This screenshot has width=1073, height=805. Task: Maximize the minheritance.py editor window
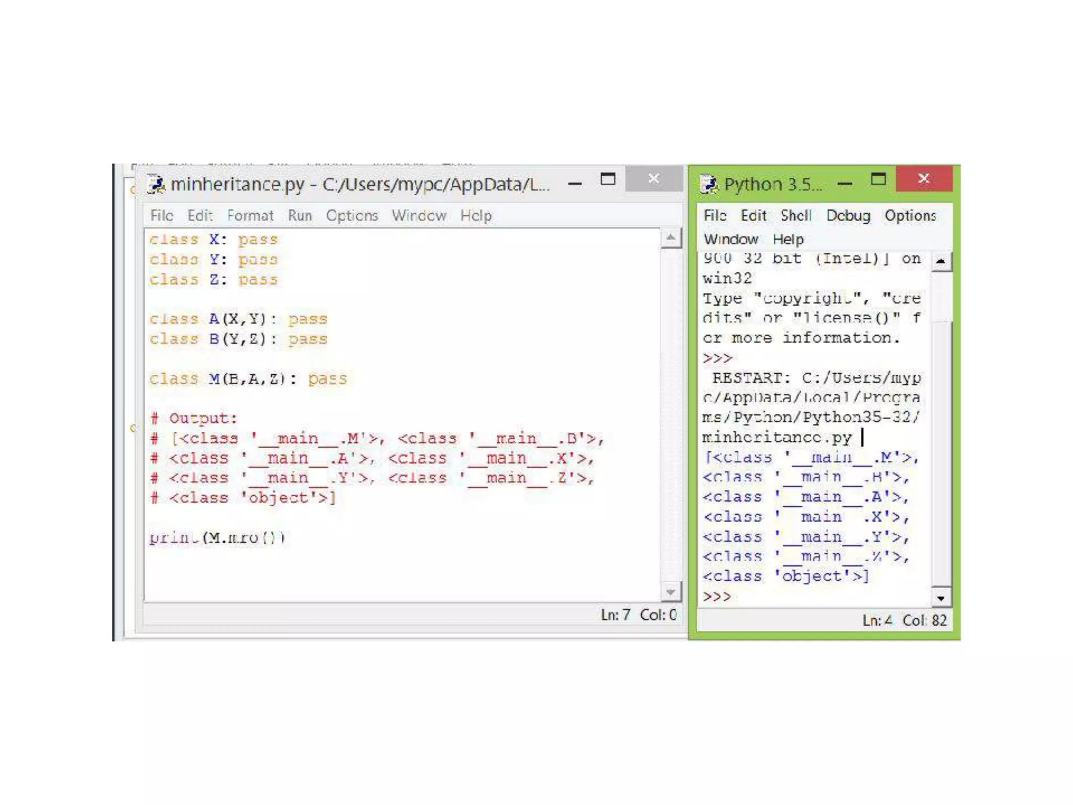click(x=608, y=180)
